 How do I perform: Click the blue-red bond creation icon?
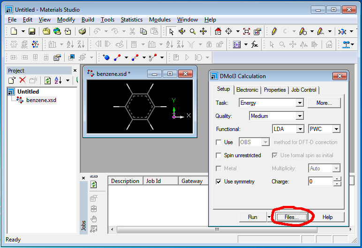click(117, 57)
